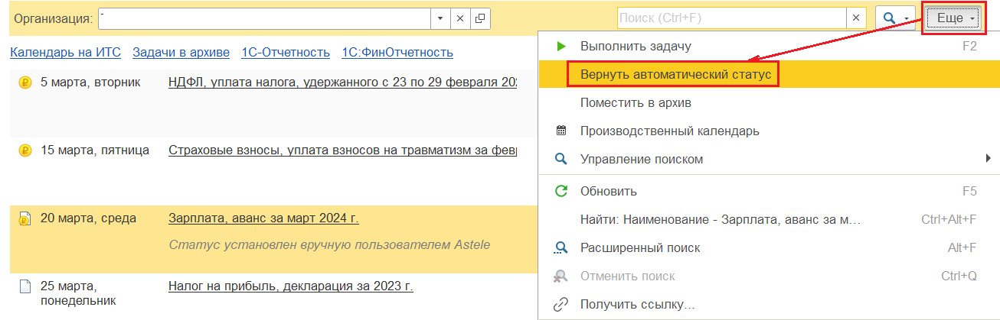Click the Production calendar icon in menu
Viewport: 1000px width, 320px height.
561,131
